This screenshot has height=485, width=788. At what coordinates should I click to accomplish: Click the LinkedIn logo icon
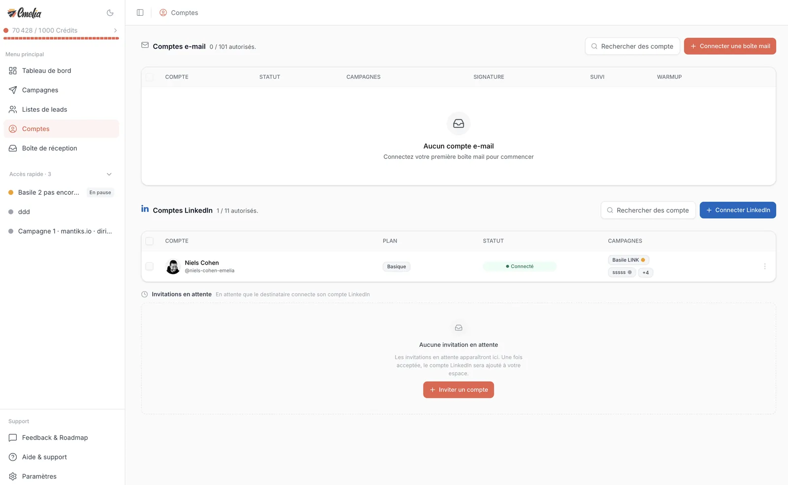[x=145, y=209]
